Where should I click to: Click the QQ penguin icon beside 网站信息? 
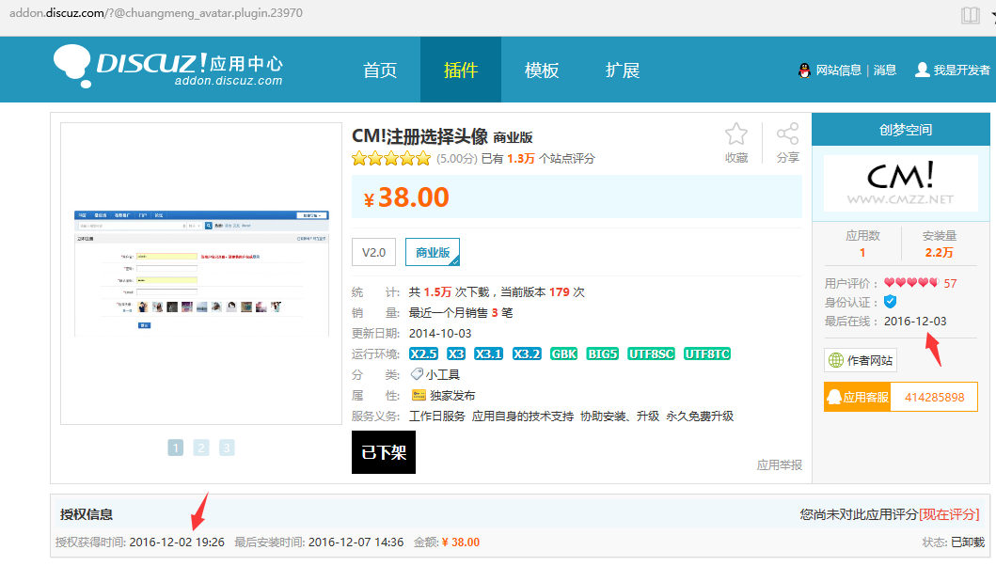coord(804,71)
